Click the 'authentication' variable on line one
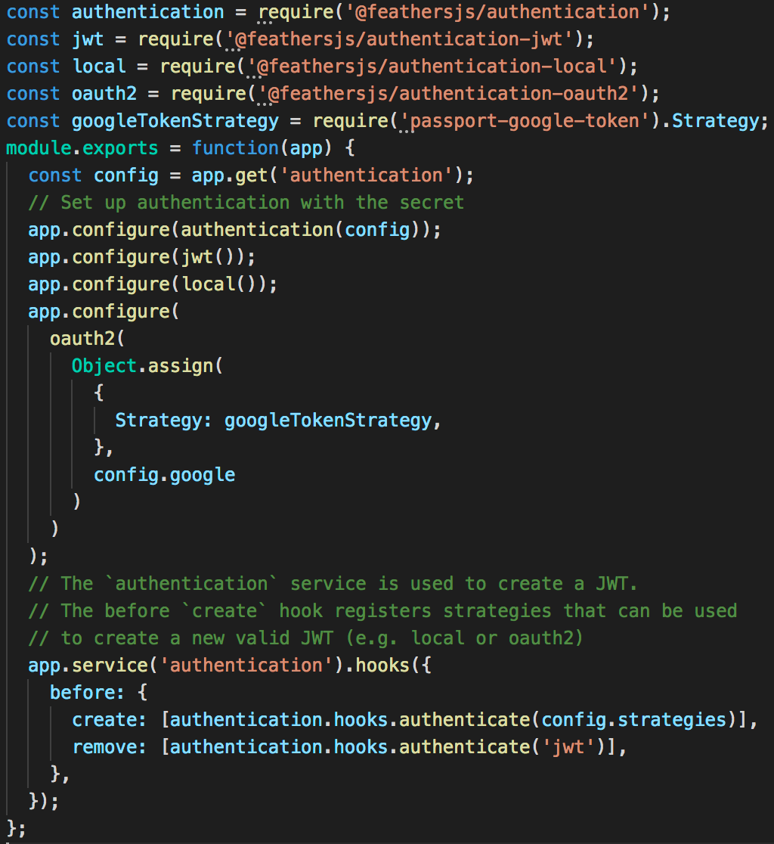 148,12
